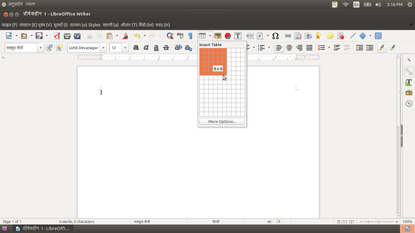The image size is (415, 233).
Task: Expand the Undo dropdown arrow
Action: [144, 35]
